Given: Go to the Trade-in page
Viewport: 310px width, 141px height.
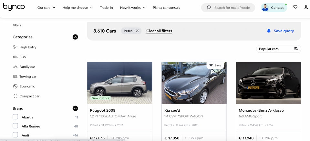Looking at the screenshot, I should pos(106,8).
